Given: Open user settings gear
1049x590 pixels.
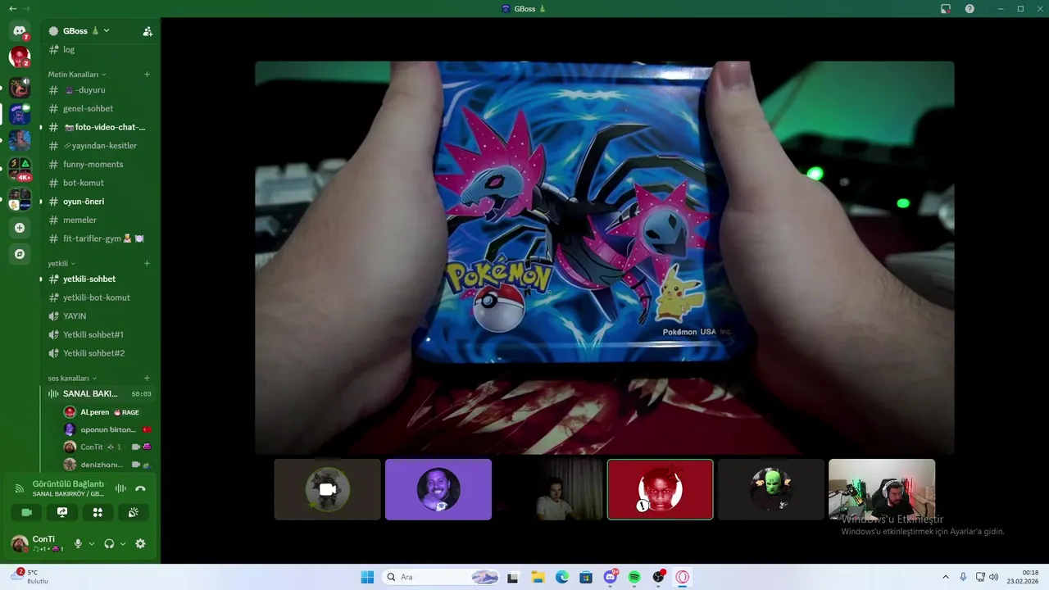Looking at the screenshot, I should (x=140, y=543).
